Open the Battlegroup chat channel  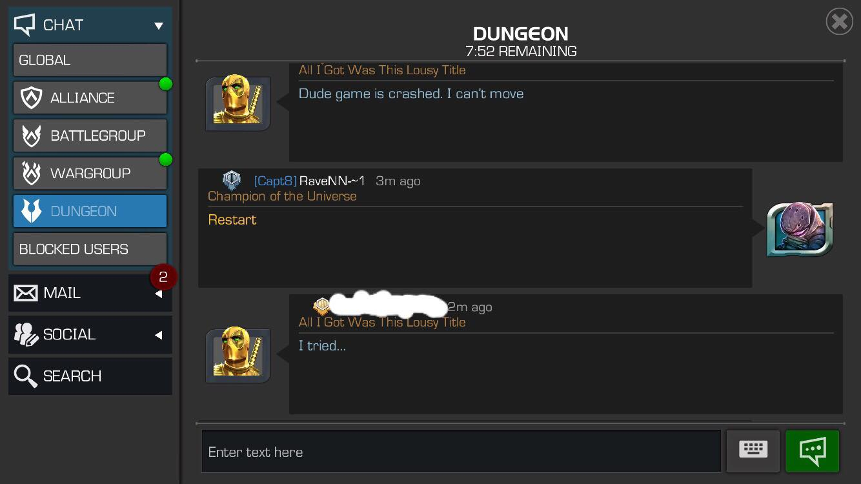coord(90,136)
